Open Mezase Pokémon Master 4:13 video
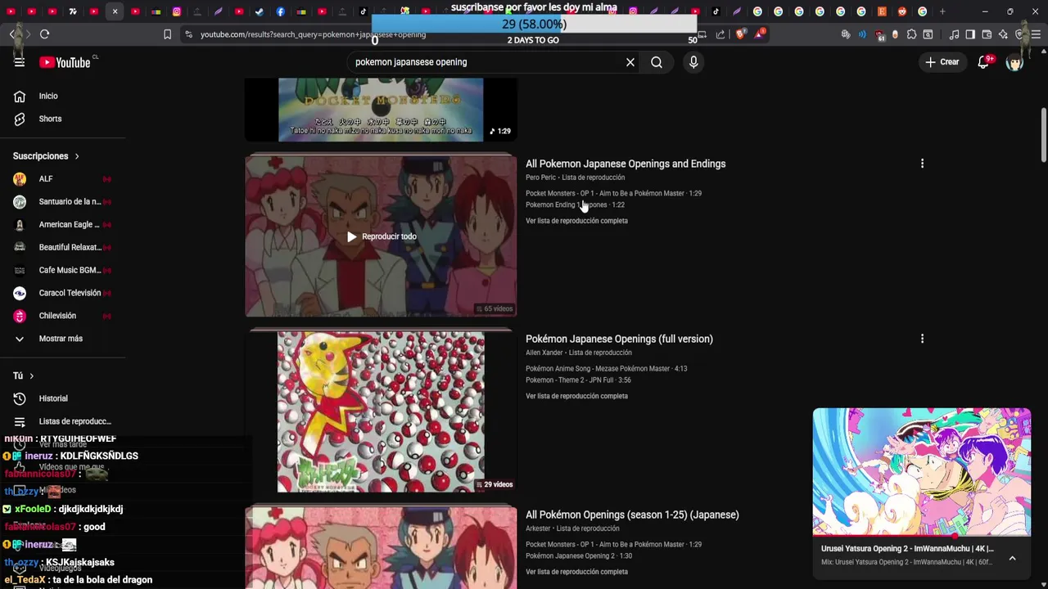 (606, 369)
